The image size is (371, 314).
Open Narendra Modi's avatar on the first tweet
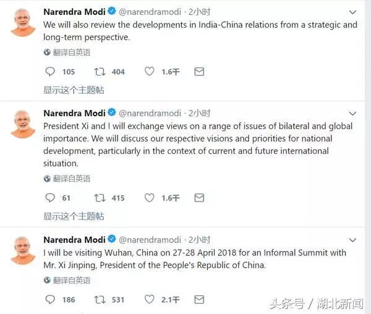pyautogui.click(x=23, y=23)
